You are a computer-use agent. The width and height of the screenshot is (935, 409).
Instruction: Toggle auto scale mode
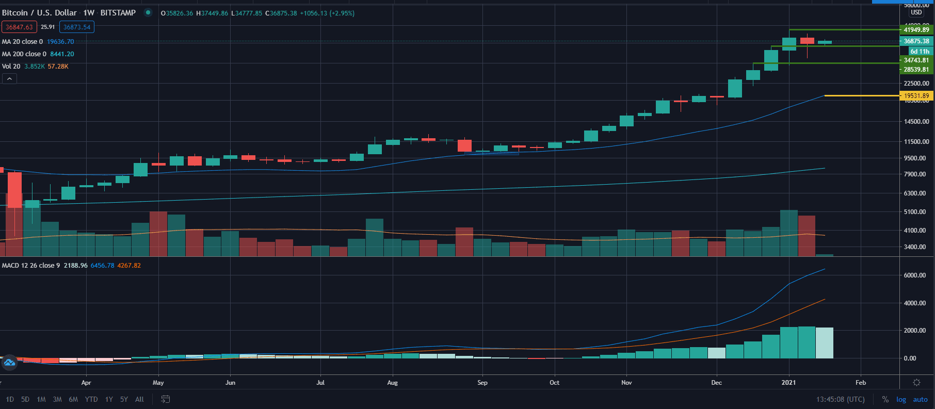[x=920, y=399]
